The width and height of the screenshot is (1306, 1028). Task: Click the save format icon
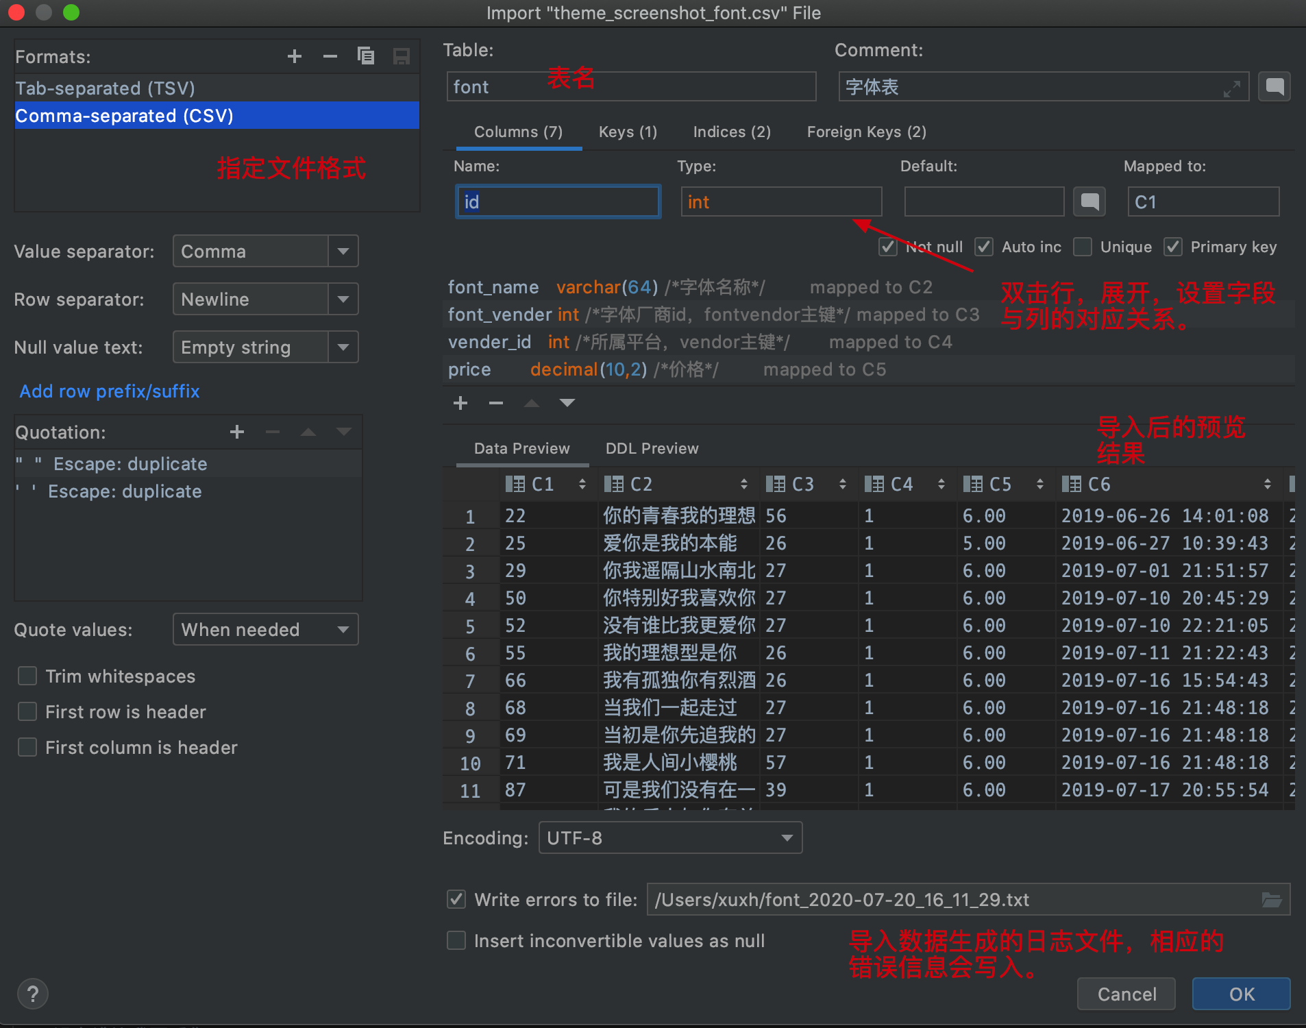402,56
